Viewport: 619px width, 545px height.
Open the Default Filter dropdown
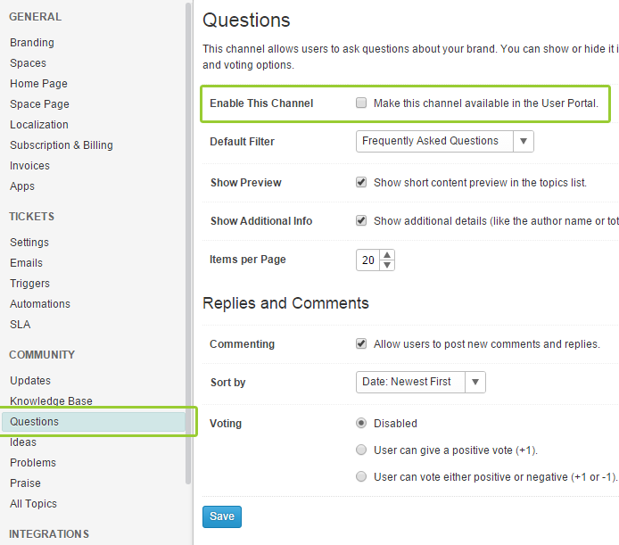point(524,141)
